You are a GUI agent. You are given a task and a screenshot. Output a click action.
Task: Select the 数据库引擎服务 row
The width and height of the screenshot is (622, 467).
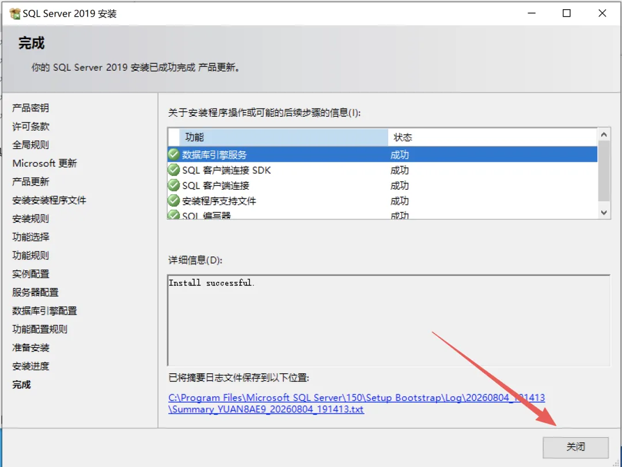tap(382, 155)
